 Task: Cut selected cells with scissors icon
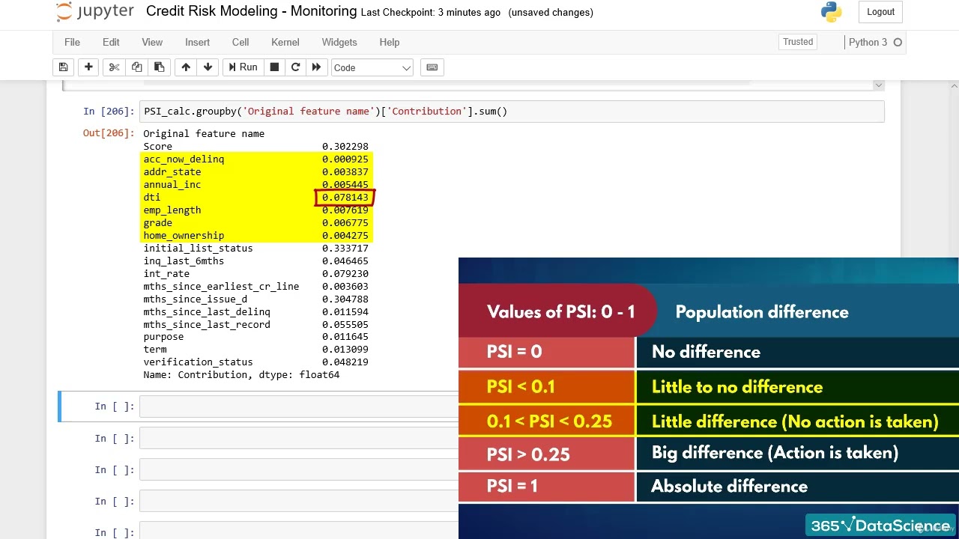[114, 67]
